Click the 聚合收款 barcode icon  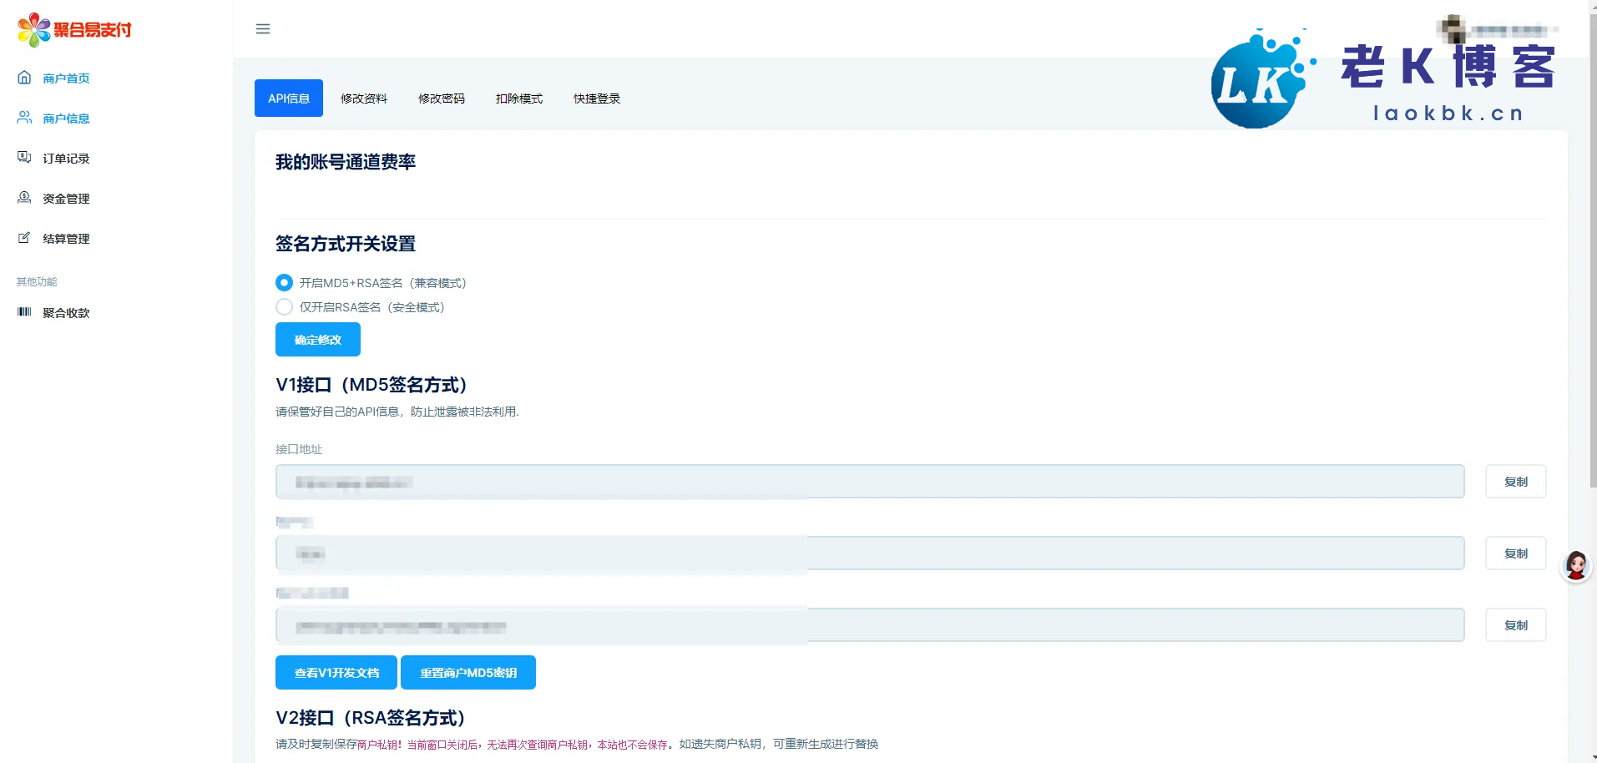point(24,312)
